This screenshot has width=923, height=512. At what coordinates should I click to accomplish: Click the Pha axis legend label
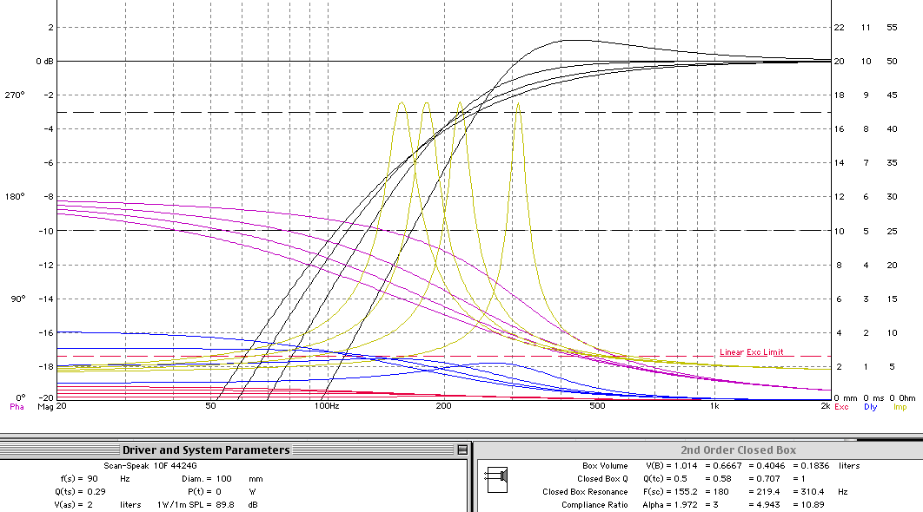(17, 406)
